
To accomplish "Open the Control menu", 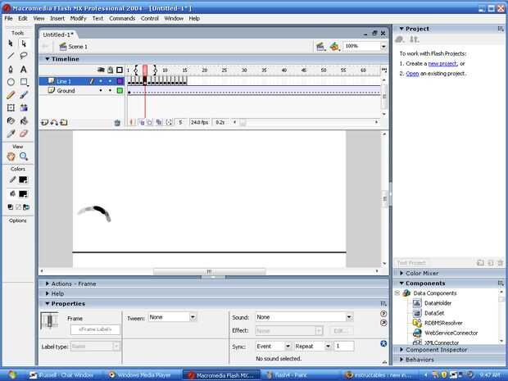I will pyautogui.click(x=150, y=19).
